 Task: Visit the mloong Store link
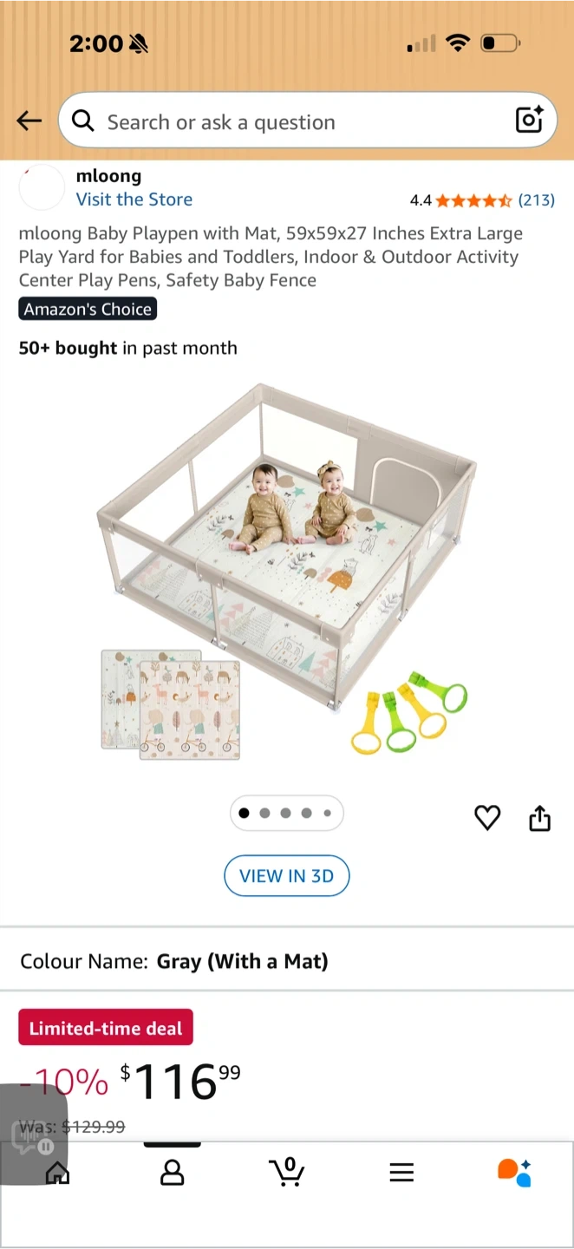(x=134, y=199)
